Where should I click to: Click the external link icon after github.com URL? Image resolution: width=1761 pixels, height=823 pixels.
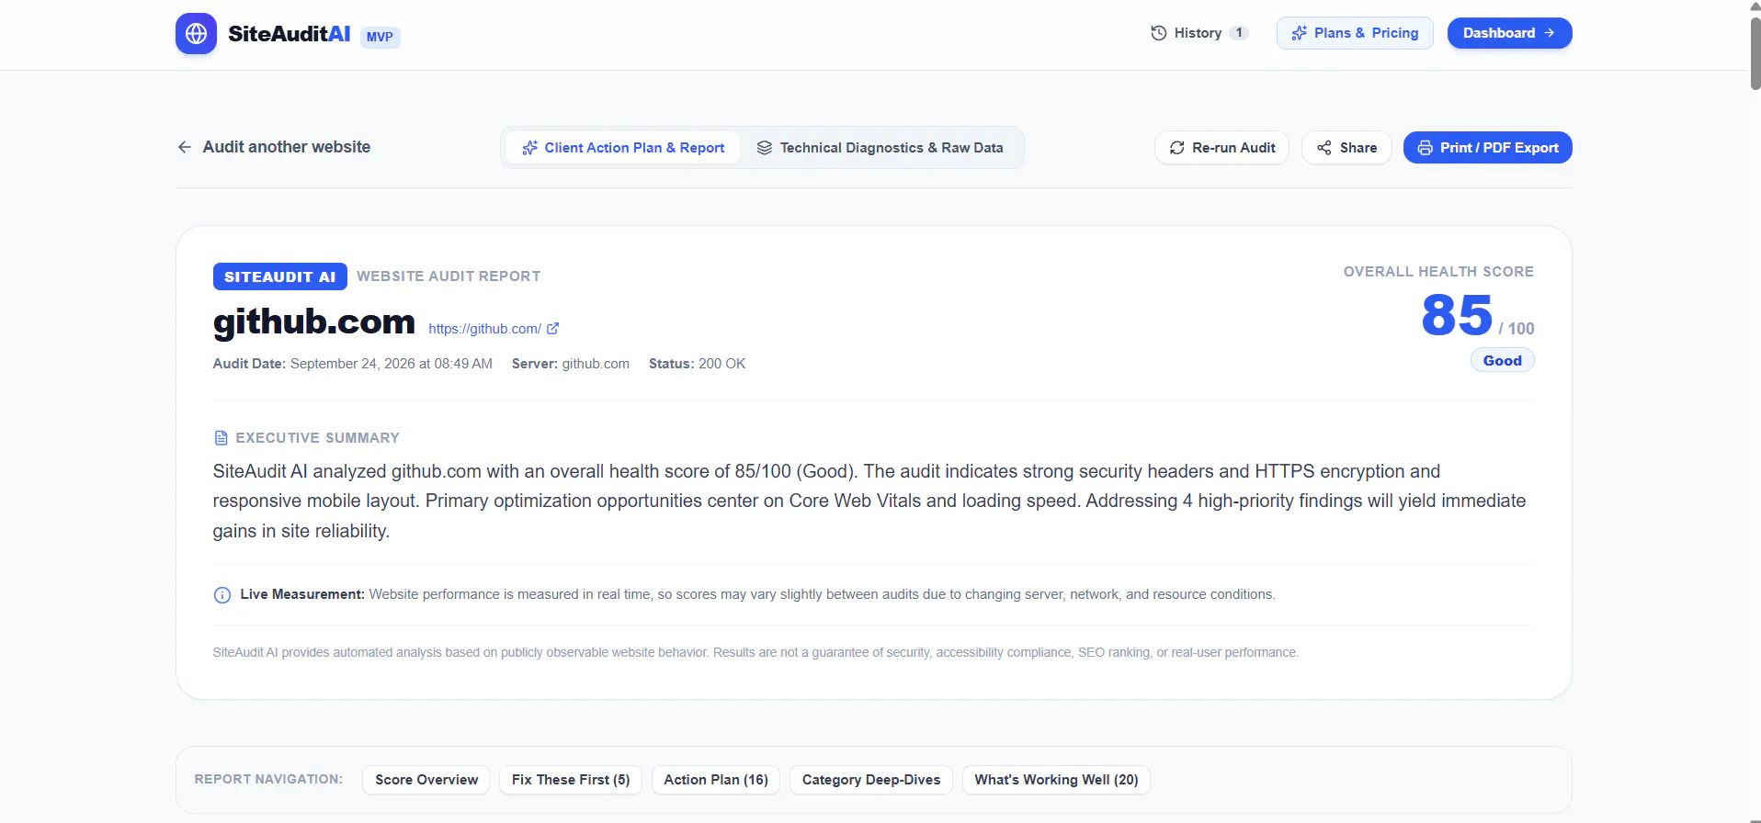[x=552, y=329]
